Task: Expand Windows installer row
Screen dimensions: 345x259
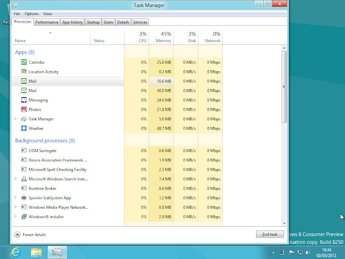Action: tap(16, 216)
